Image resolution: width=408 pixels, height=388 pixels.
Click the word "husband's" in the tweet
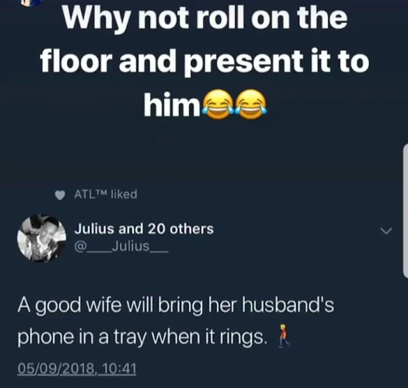coord(288,305)
